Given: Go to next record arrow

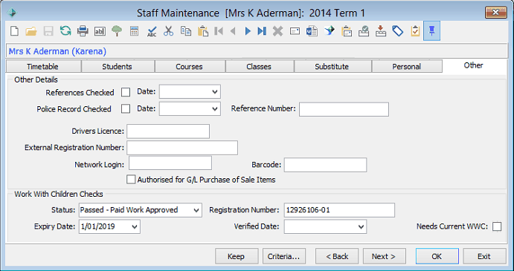Looking at the screenshot, I should coord(248,31).
